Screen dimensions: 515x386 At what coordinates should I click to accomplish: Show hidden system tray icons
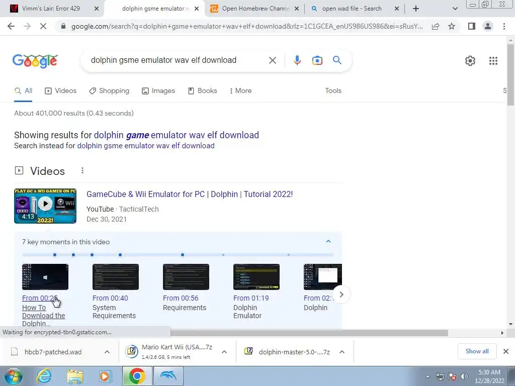point(427,376)
